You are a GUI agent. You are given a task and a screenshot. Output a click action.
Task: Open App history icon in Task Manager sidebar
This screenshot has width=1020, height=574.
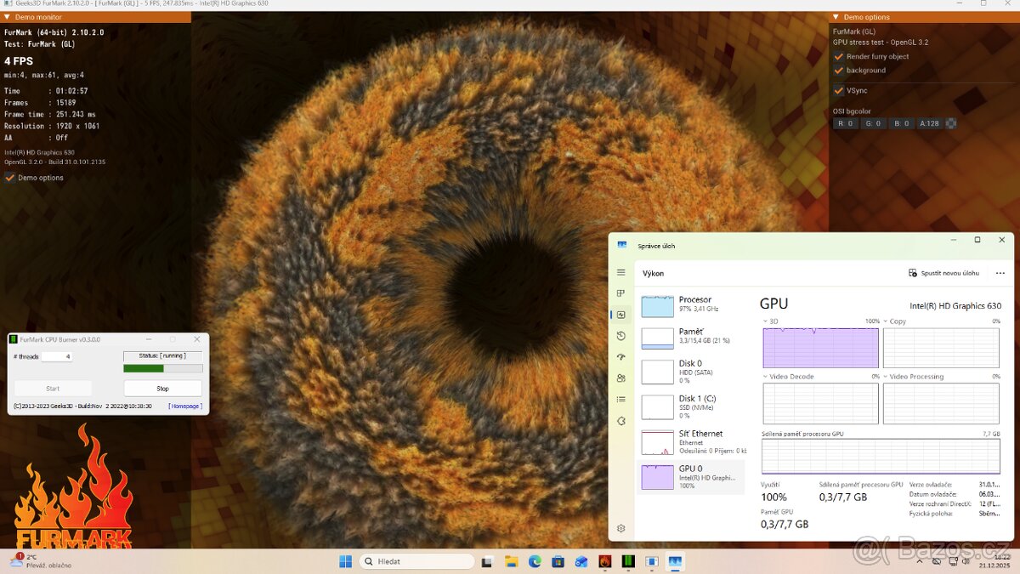[x=621, y=336]
